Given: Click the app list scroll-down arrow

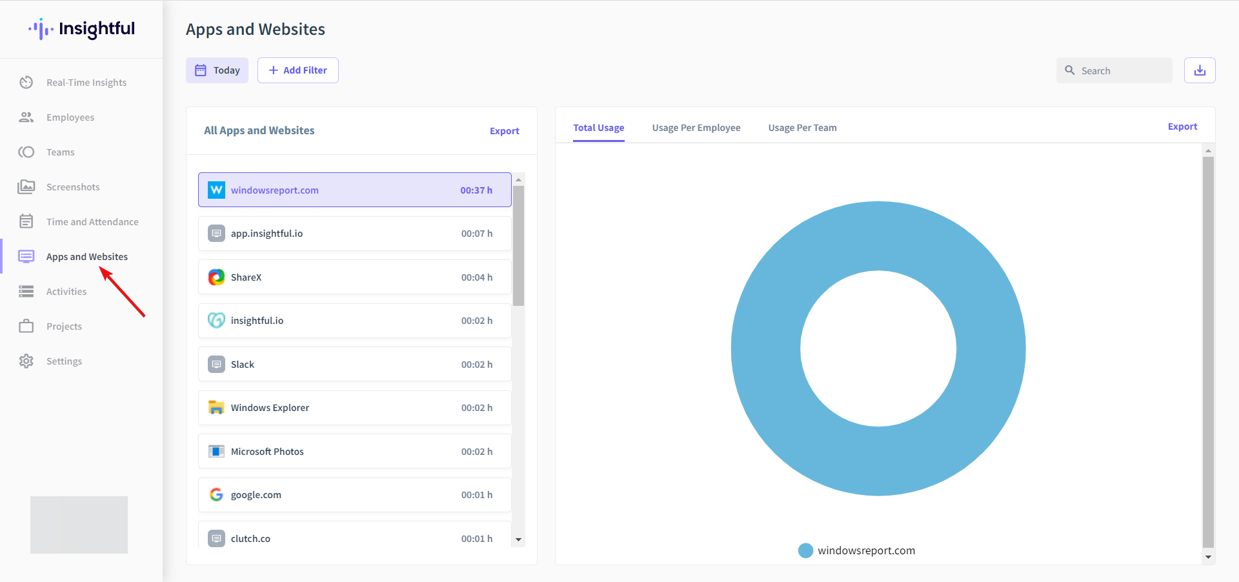Looking at the screenshot, I should tap(518, 539).
